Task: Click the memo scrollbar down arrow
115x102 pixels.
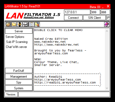Action: click(x=107, y=88)
